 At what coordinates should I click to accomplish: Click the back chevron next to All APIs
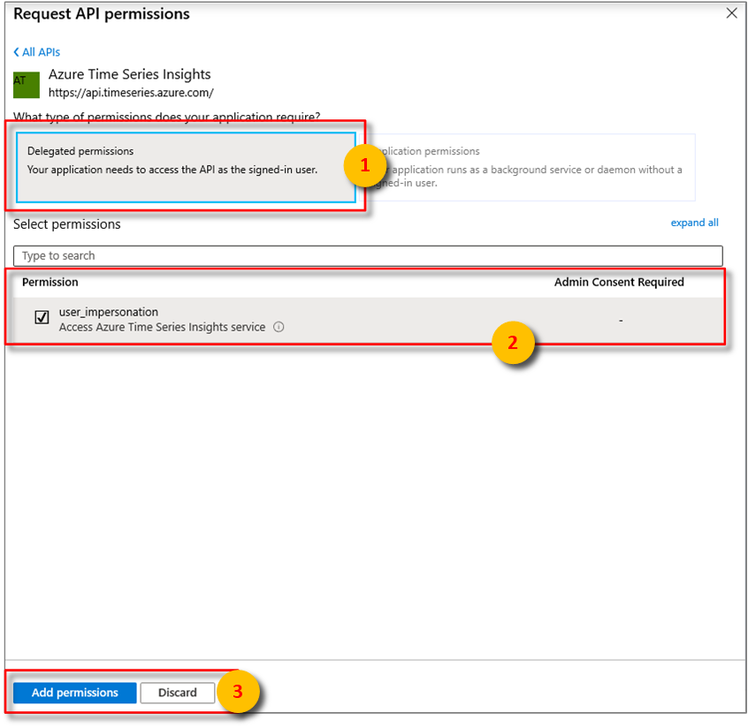click(14, 52)
